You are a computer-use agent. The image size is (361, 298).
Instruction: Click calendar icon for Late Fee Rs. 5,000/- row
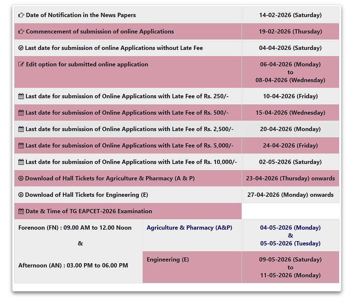point(21,146)
